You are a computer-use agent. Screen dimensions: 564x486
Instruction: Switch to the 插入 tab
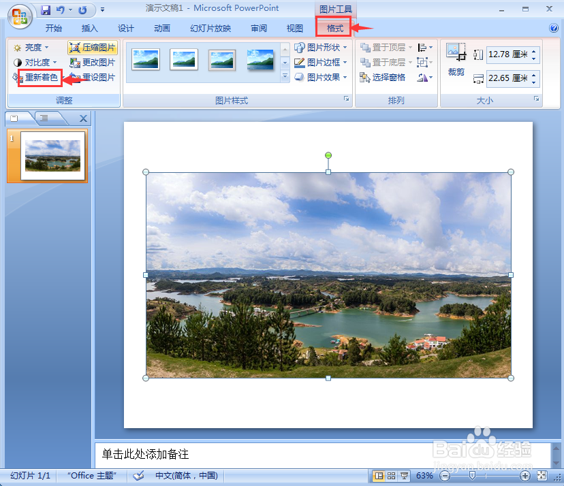click(89, 28)
